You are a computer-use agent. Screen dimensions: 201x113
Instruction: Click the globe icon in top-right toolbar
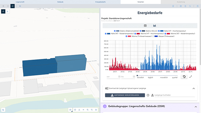(181, 6)
